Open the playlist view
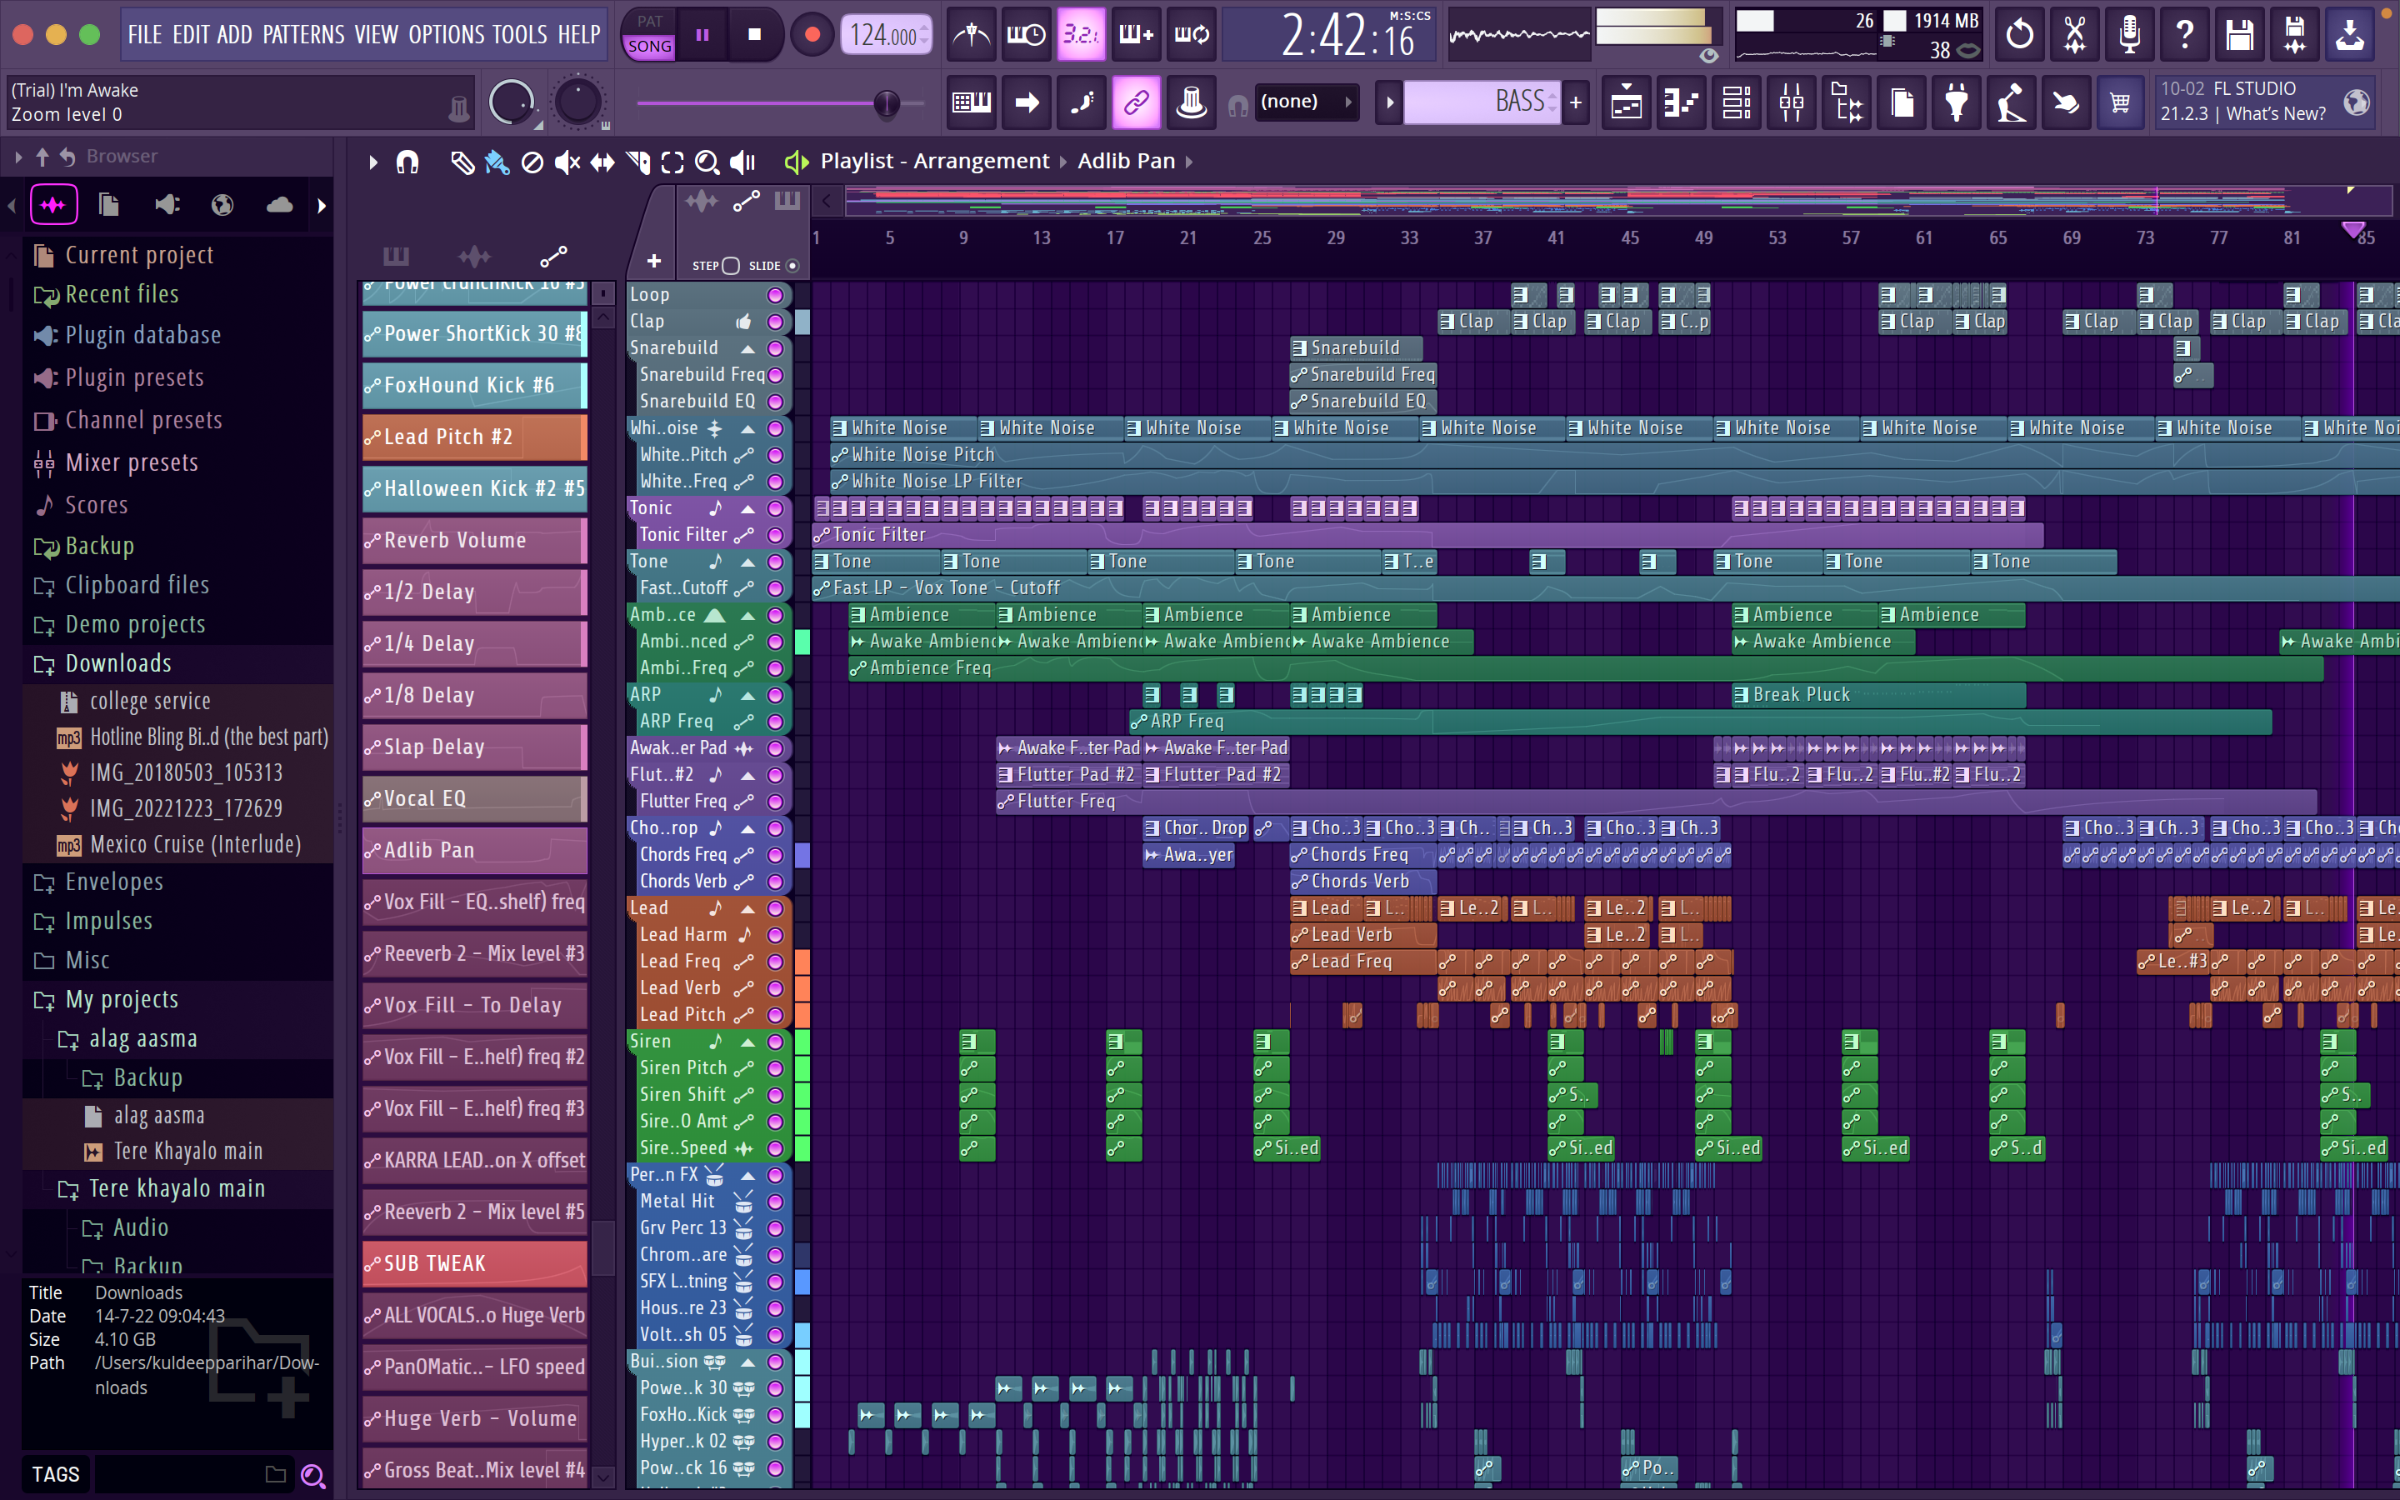 pos(1627,102)
